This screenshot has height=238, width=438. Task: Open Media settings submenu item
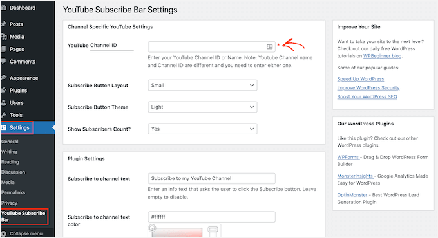pos(8,182)
